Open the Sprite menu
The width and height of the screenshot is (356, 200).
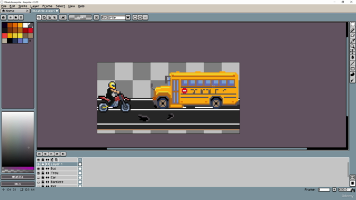23,6
